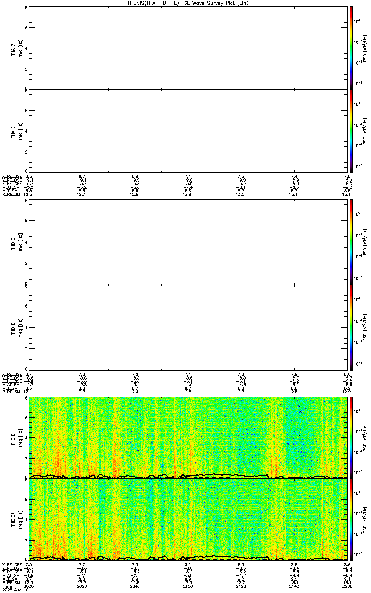Click the "2200" time tick label
This screenshot has height=593, width=371.
(x=347, y=586)
